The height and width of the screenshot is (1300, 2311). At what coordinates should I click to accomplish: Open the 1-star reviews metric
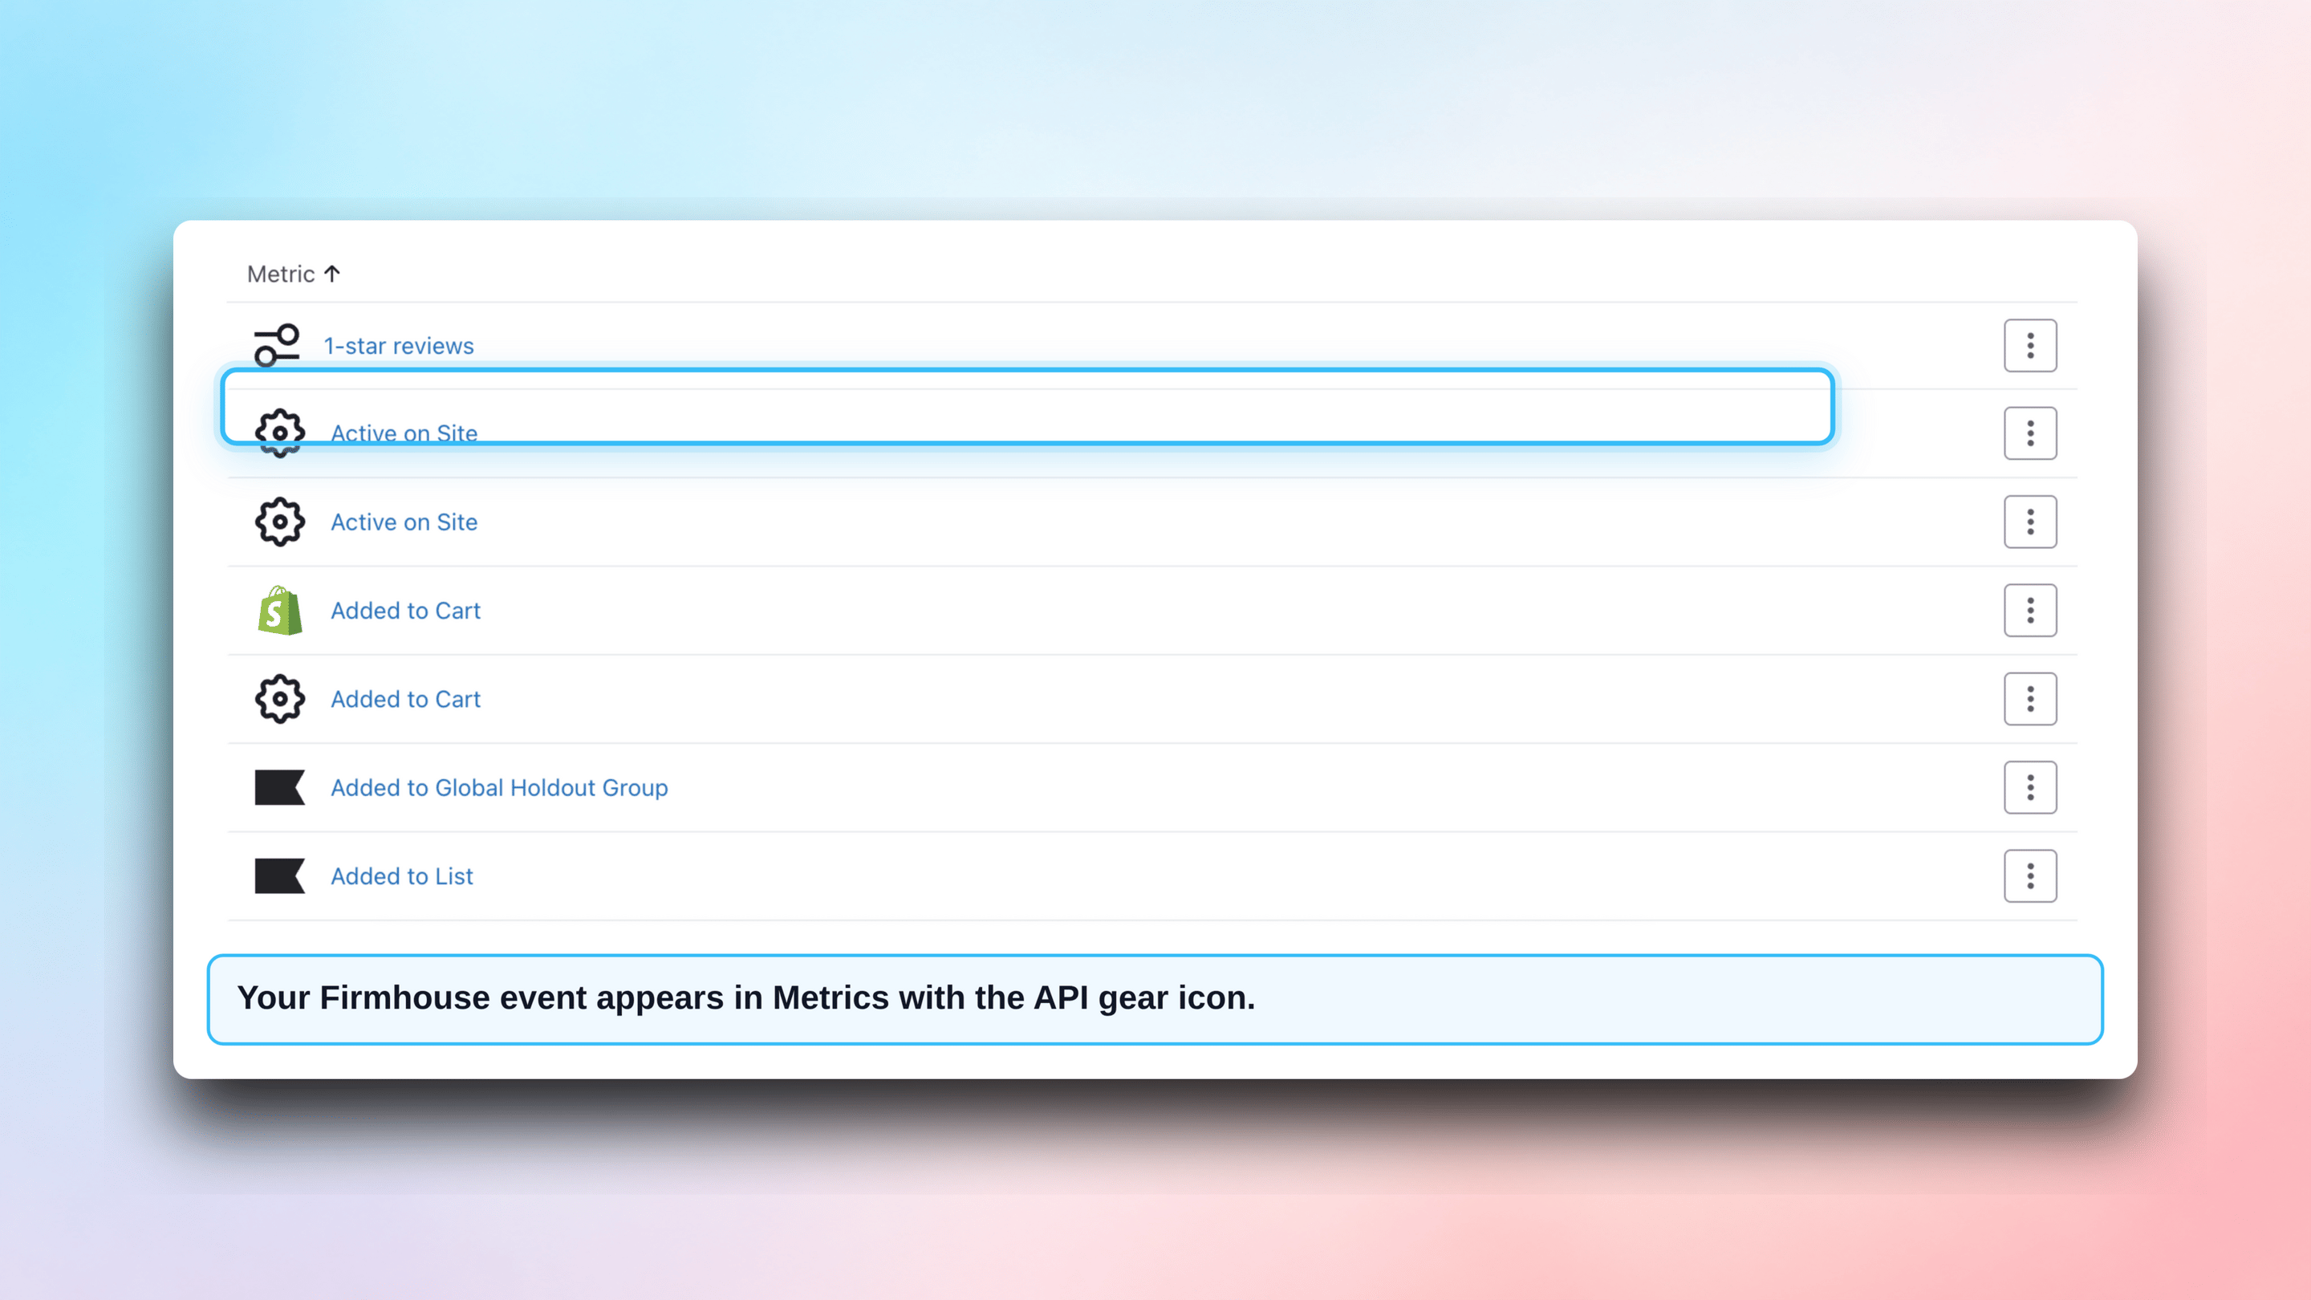tap(398, 345)
